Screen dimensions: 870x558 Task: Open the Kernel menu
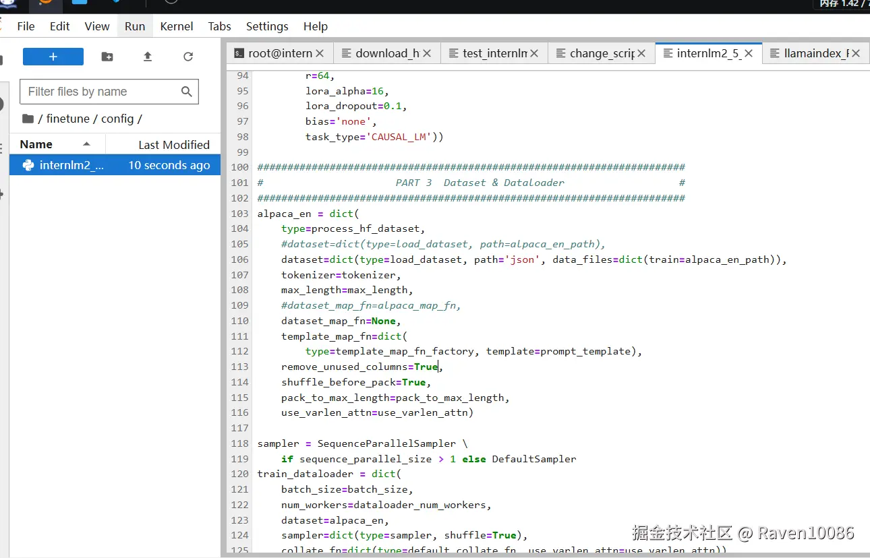tap(177, 26)
